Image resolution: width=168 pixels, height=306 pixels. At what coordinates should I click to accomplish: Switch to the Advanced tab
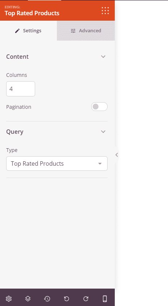pyautogui.click(x=86, y=31)
